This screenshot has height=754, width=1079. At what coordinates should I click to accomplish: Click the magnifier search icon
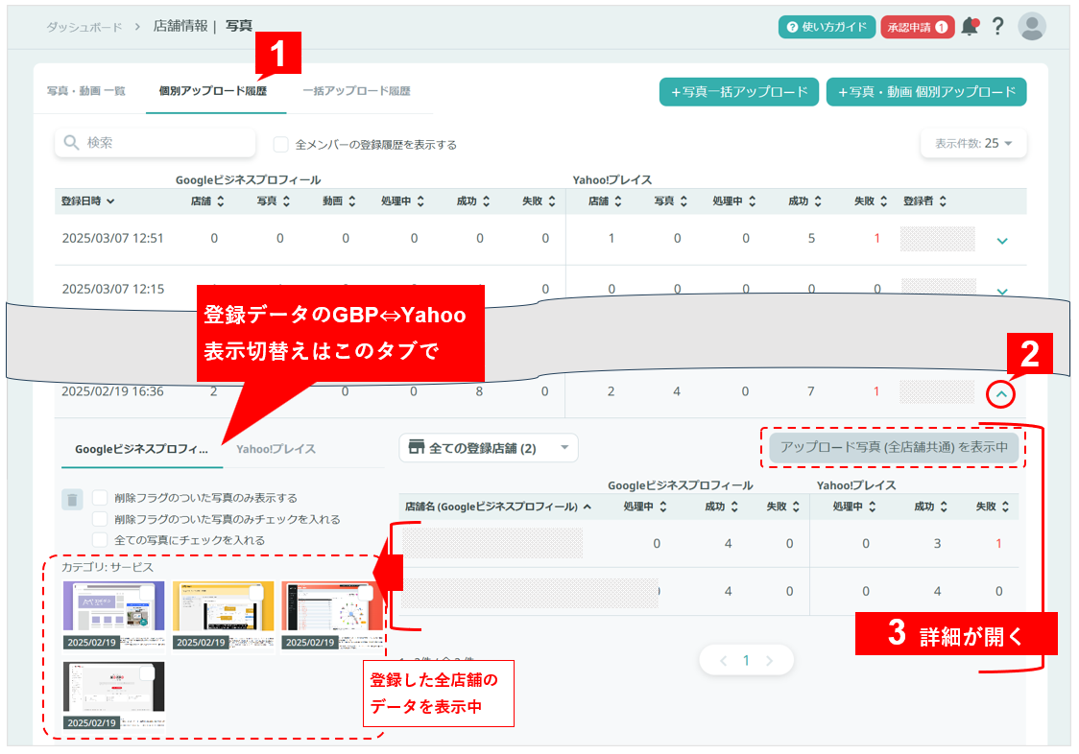[71, 142]
